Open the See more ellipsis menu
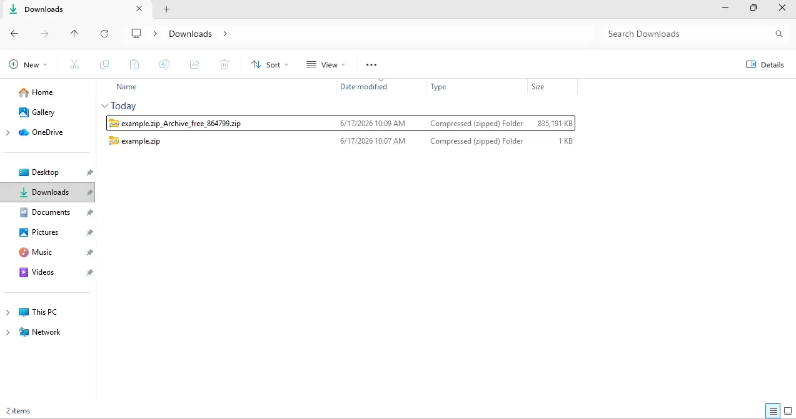The image size is (796, 419). (x=371, y=65)
